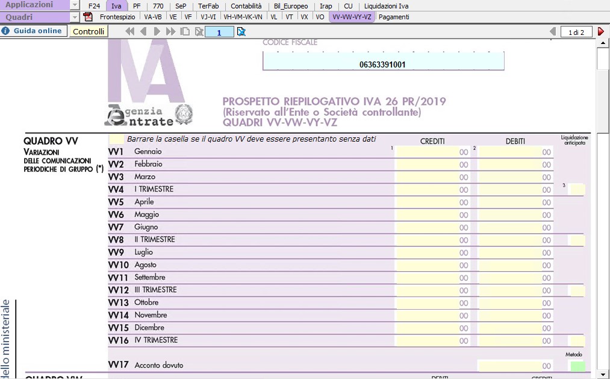
Task: Delete the current module page icon
Action: 199,32
